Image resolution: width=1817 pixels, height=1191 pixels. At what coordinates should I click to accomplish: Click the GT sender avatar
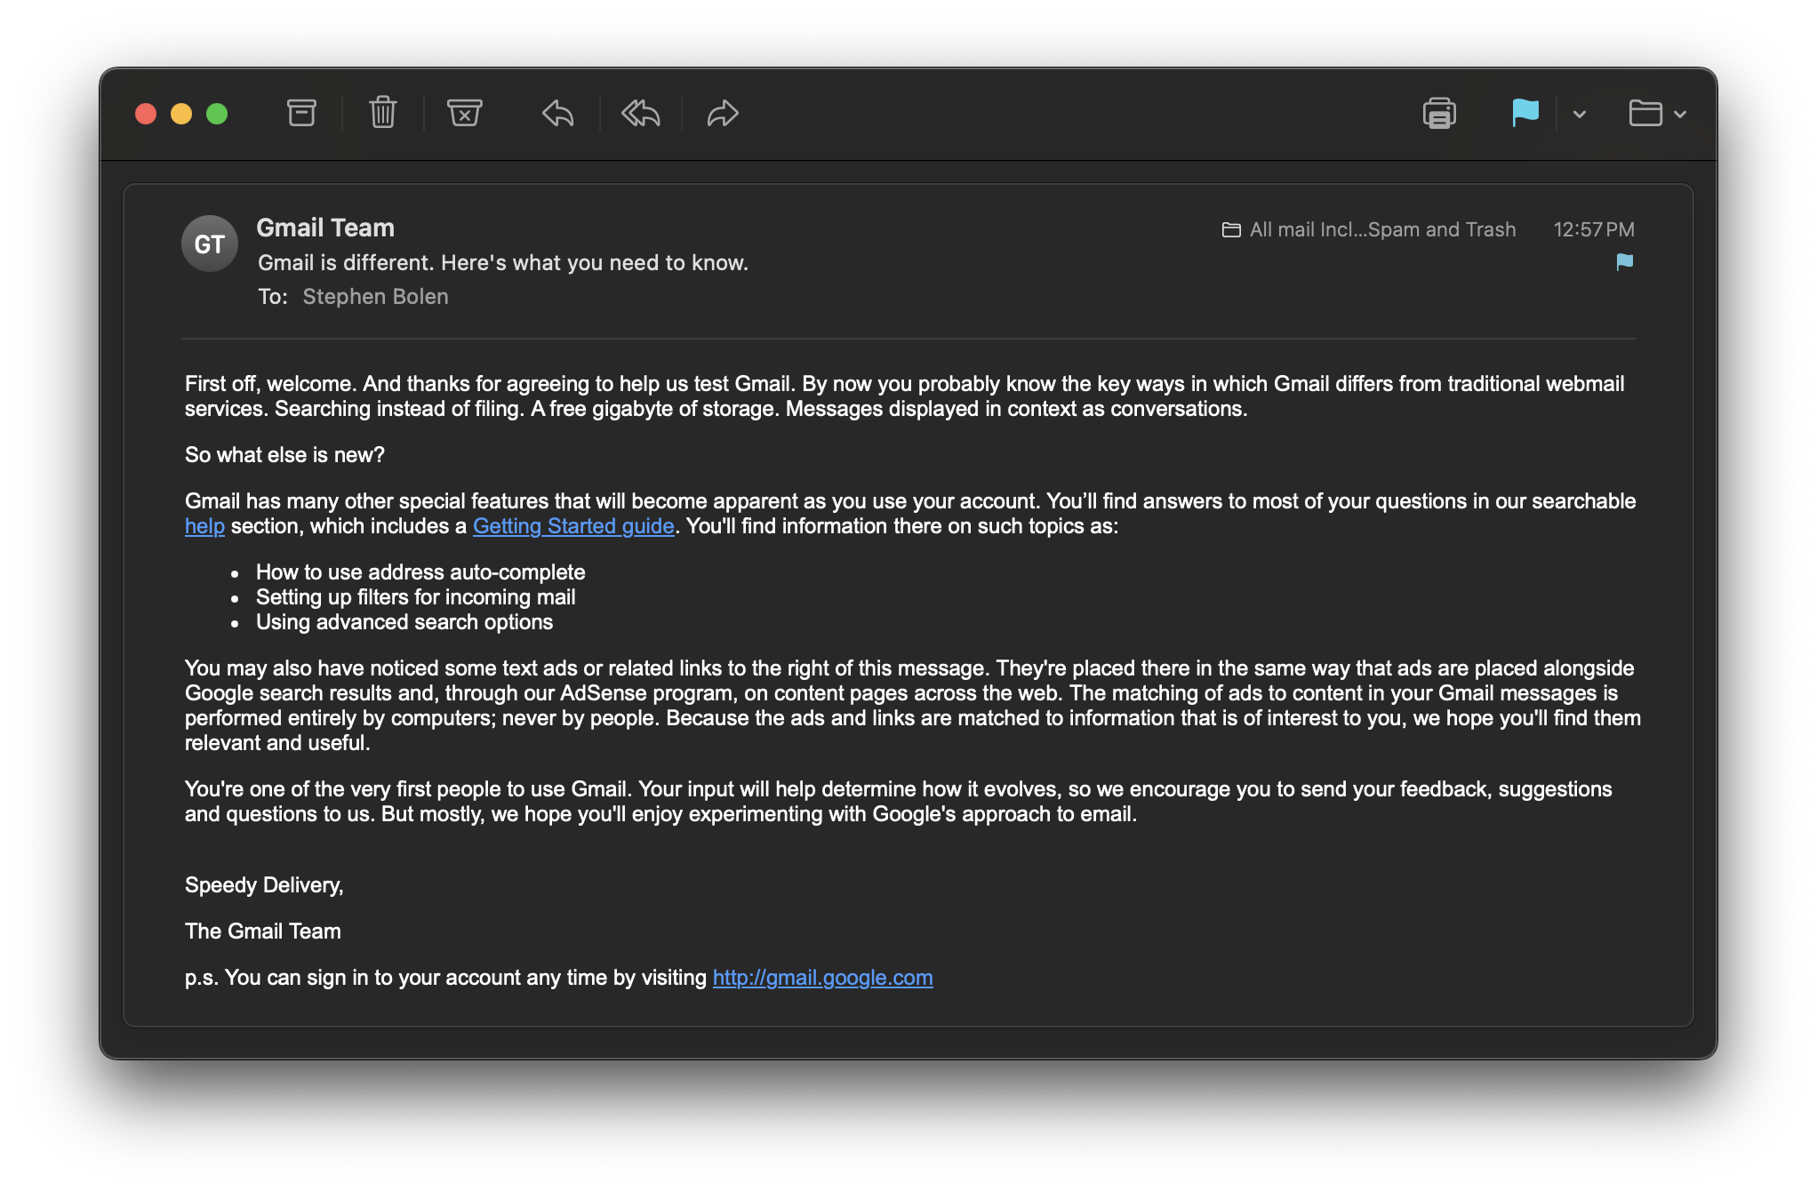pyautogui.click(x=210, y=244)
